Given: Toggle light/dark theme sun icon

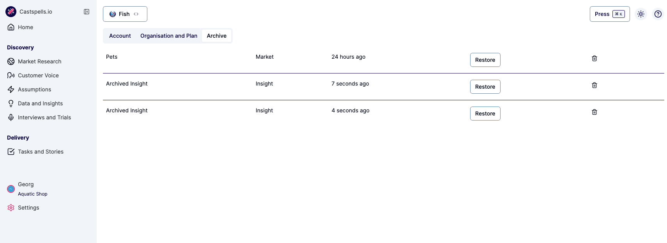Looking at the screenshot, I should click(640, 14).
